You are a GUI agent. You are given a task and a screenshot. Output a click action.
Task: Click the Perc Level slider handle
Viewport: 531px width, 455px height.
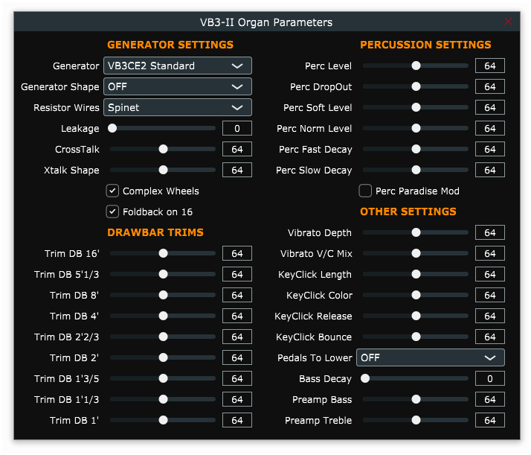[x=416, y=66]
